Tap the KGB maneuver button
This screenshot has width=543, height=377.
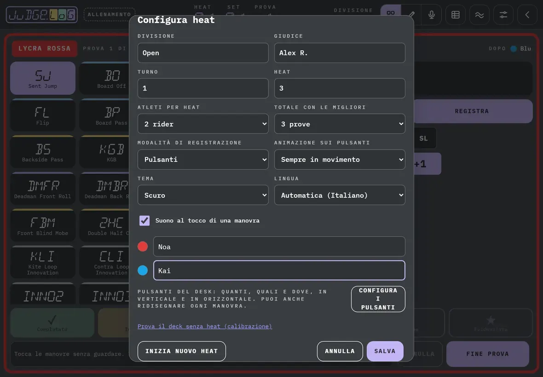click(x=104, y=152)
